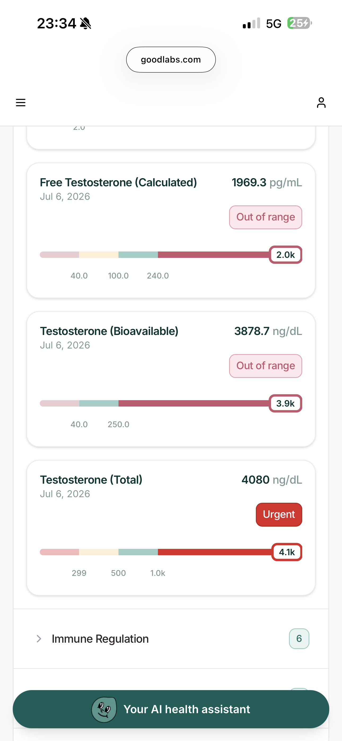Tap the silent mode bell icon

85,23
